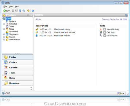The image size is (130, 106).
Task: Click the blue Help question icon
Action: [x=33, y=11]
